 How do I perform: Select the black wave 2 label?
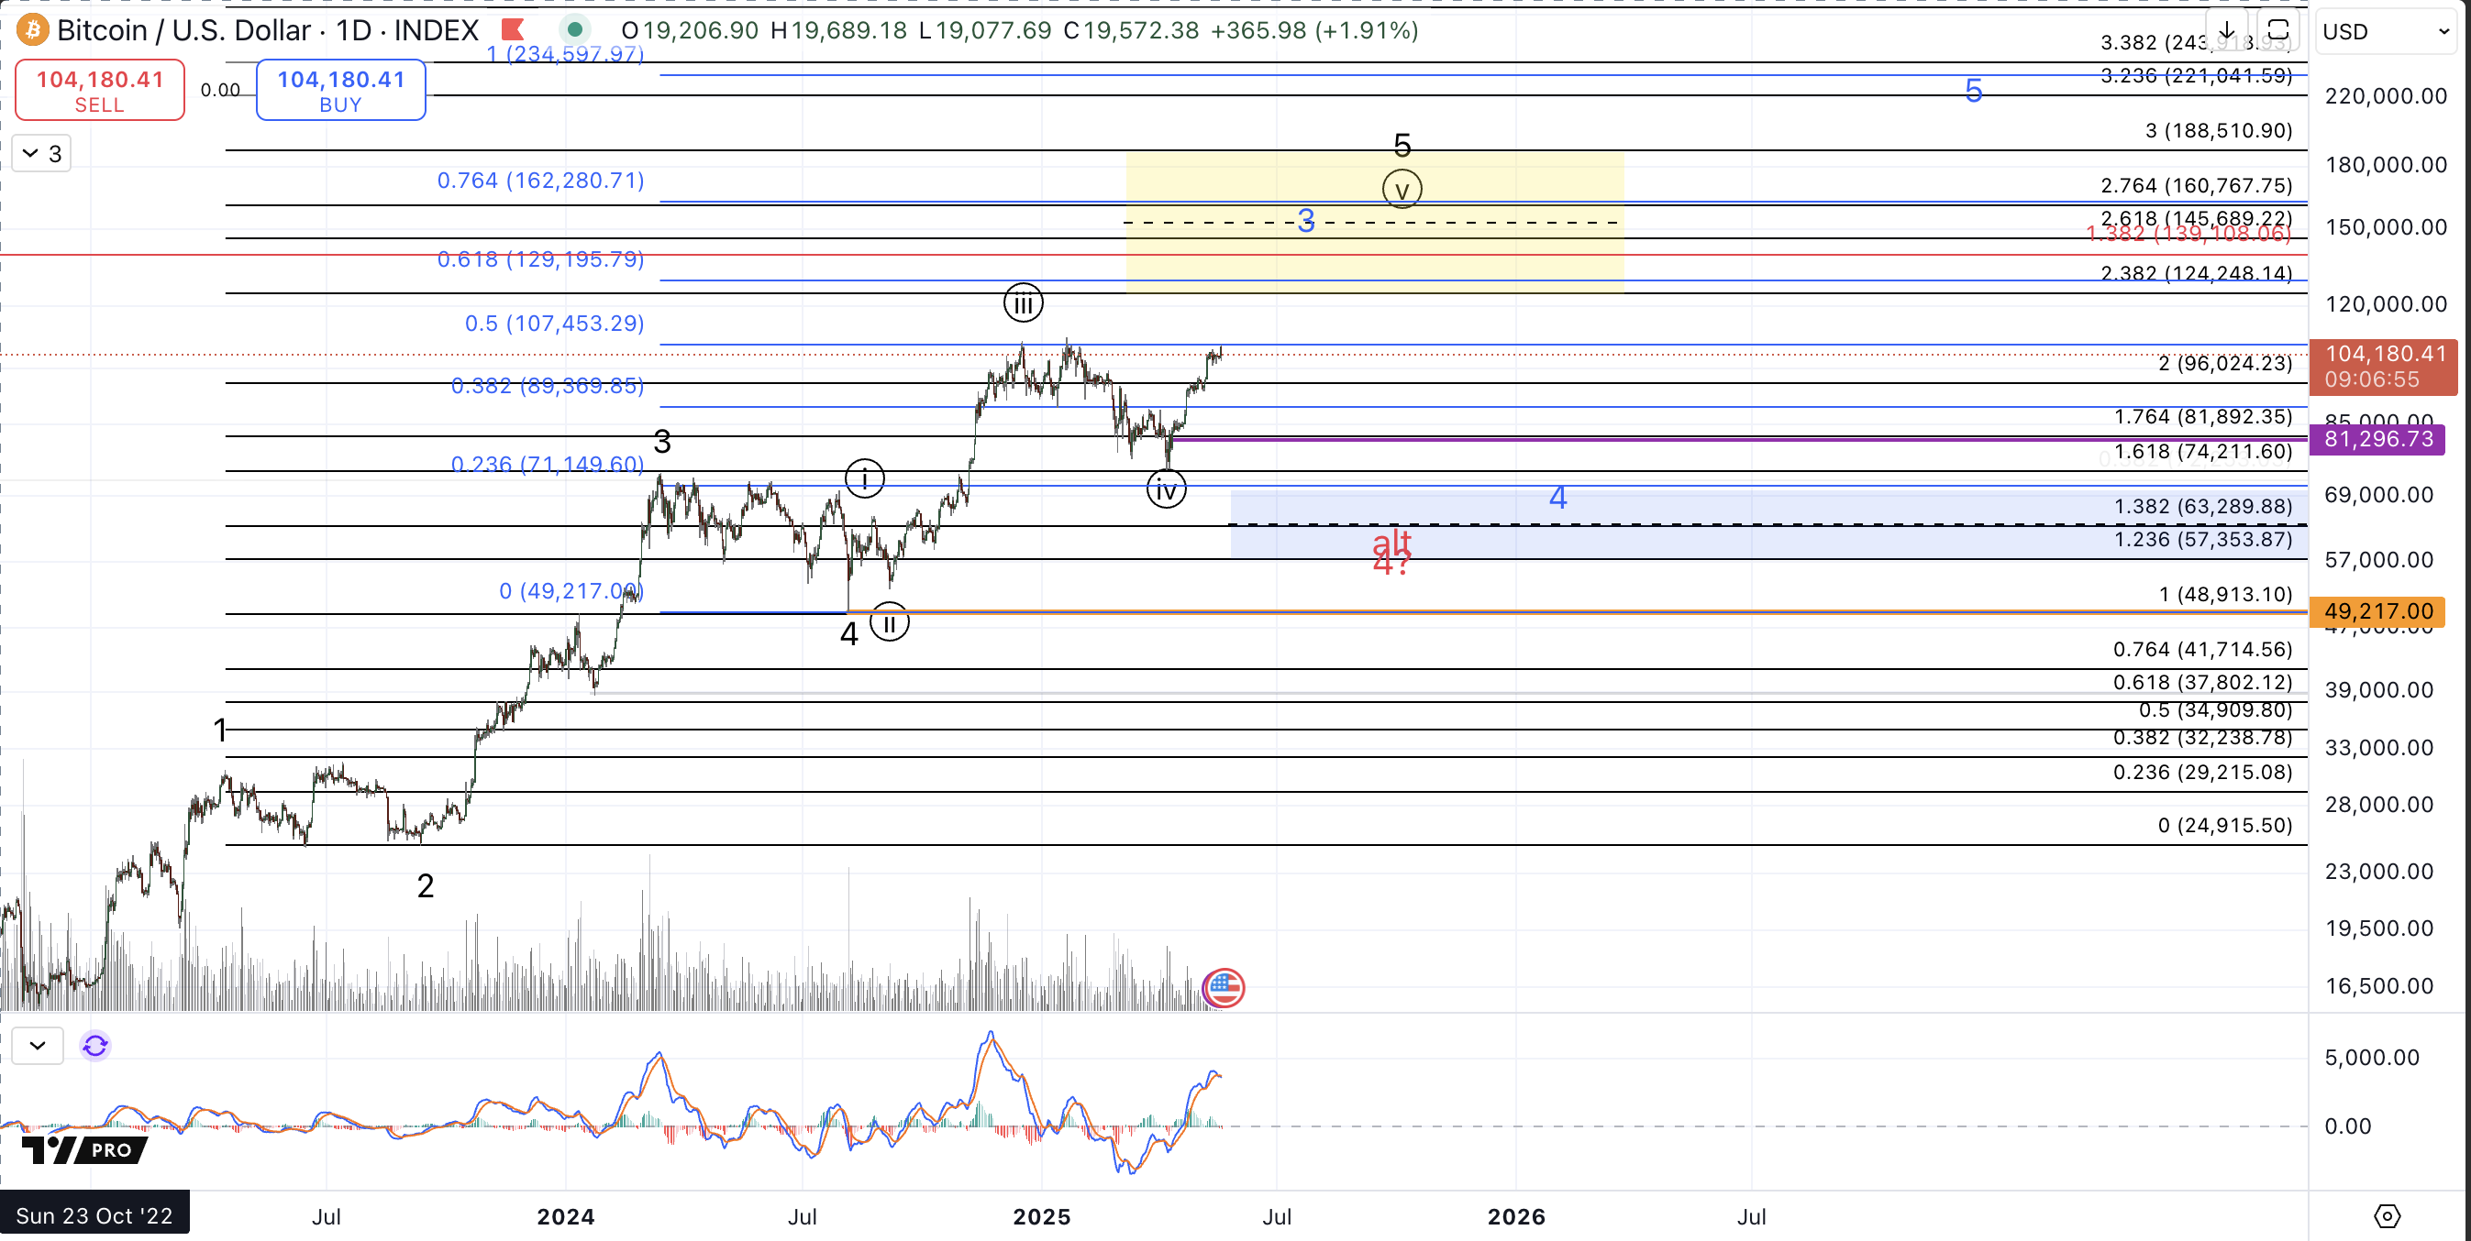click(425, 885)
